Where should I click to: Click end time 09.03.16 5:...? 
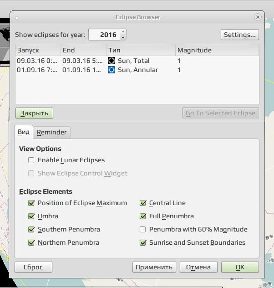[x=82, y=61]
